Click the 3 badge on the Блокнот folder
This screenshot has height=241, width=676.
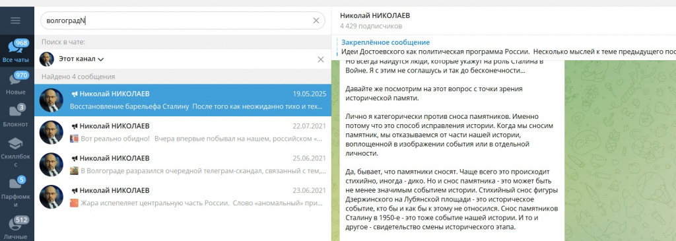pos(22,108)
